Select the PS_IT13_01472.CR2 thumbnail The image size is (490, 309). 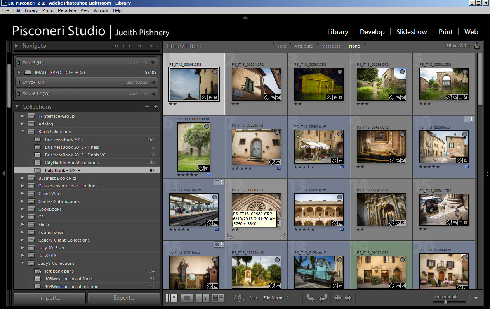(x=381, y=272)
